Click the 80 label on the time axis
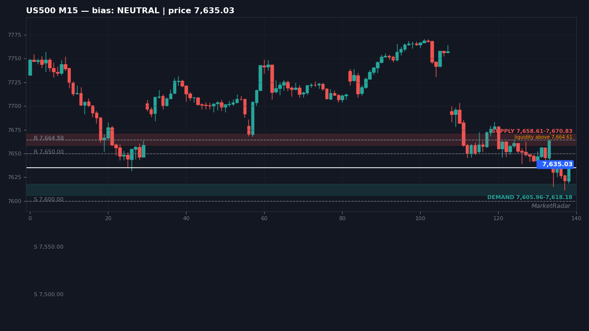Viewport: 589px width, 331px height. (x=342, y=219)
